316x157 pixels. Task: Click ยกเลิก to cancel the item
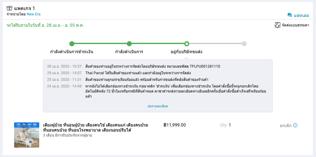point(286,126)
